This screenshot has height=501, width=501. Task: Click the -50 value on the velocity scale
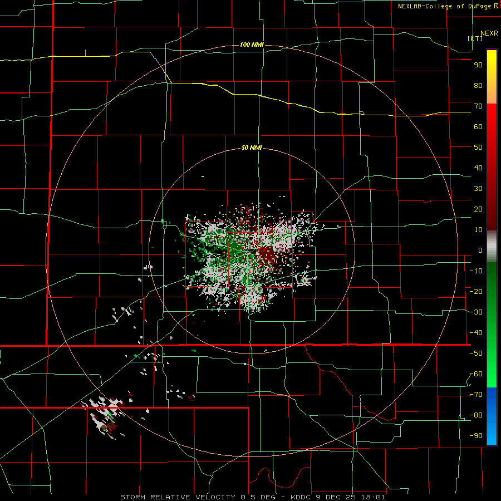[x=476, y=353]
